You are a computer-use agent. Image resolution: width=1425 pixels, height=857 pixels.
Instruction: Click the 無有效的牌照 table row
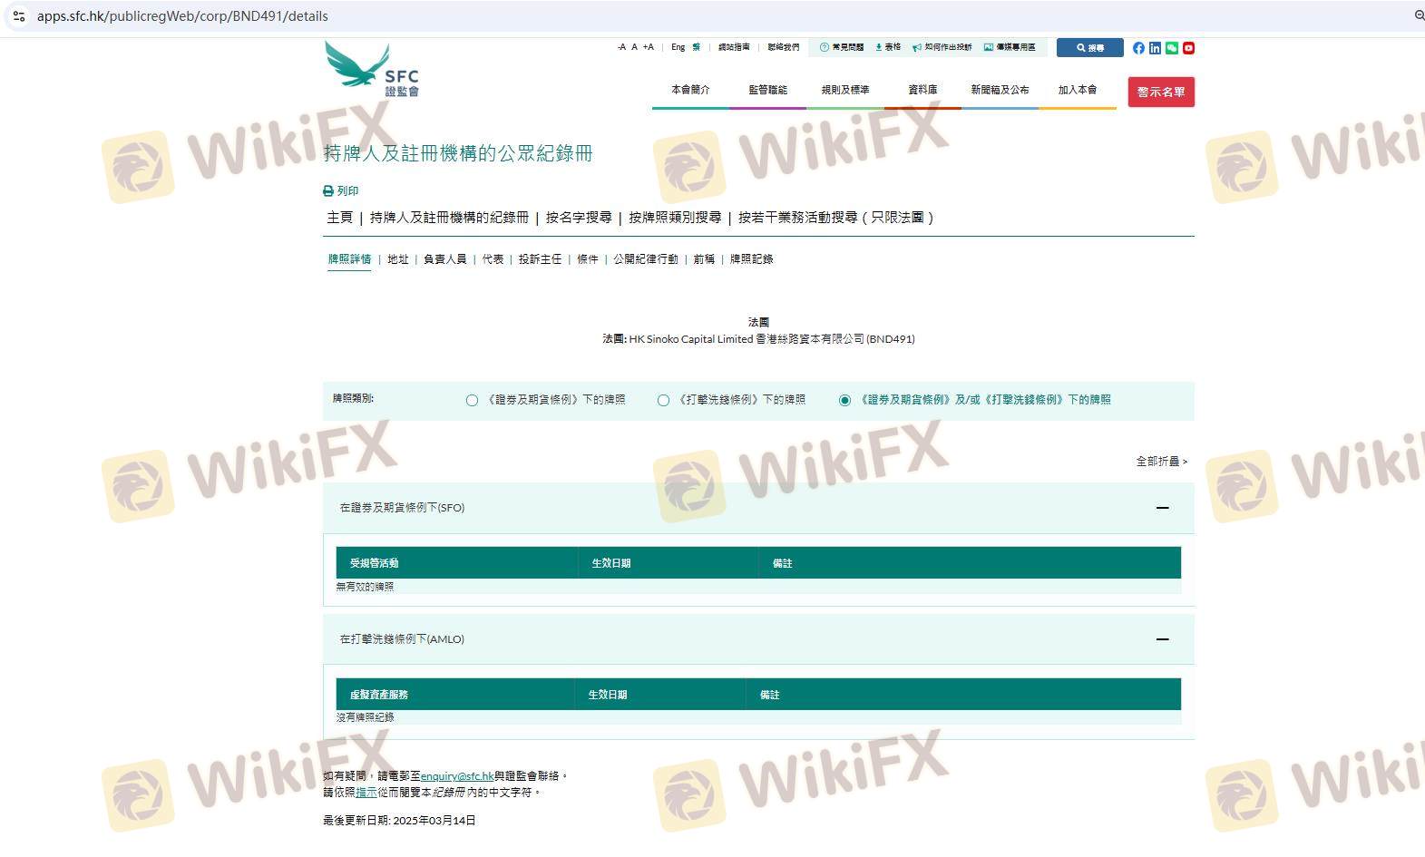(758, 587)
